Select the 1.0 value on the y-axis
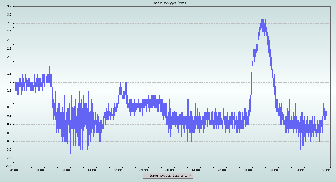Image resolution: width=336 pixels, height=182 pixels. tap(9, 99)
